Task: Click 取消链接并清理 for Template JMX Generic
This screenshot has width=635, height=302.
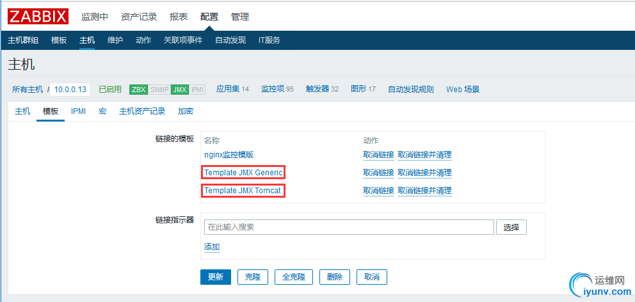Action: (425, 173)
